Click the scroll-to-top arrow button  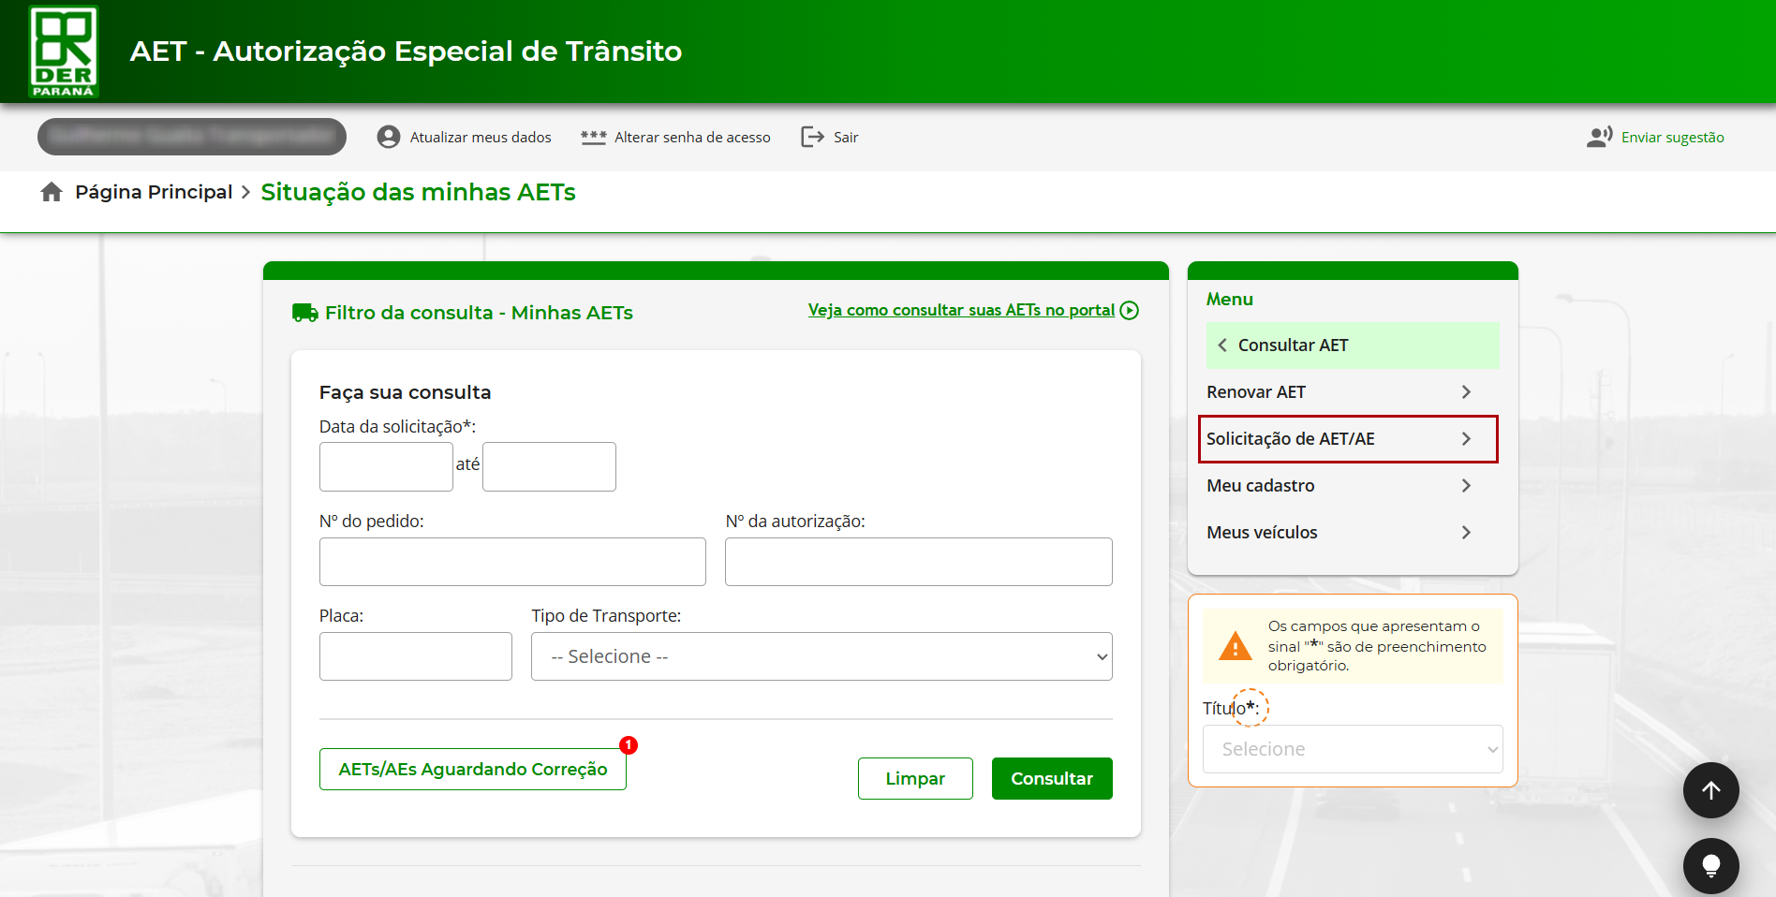pos(1710,790)
